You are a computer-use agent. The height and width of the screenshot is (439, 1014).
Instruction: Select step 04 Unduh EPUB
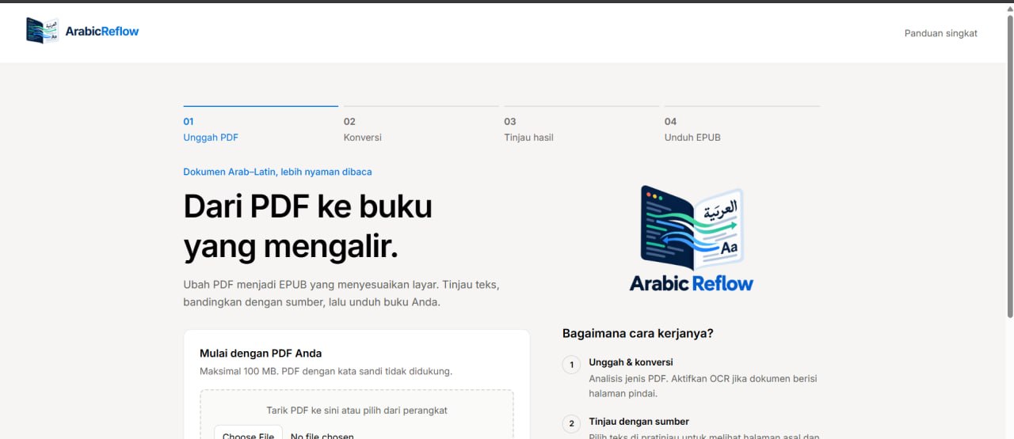tap(742, 125)
